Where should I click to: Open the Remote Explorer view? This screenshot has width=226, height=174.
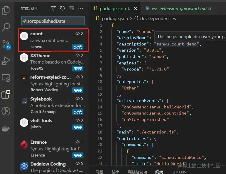(6, 78)
